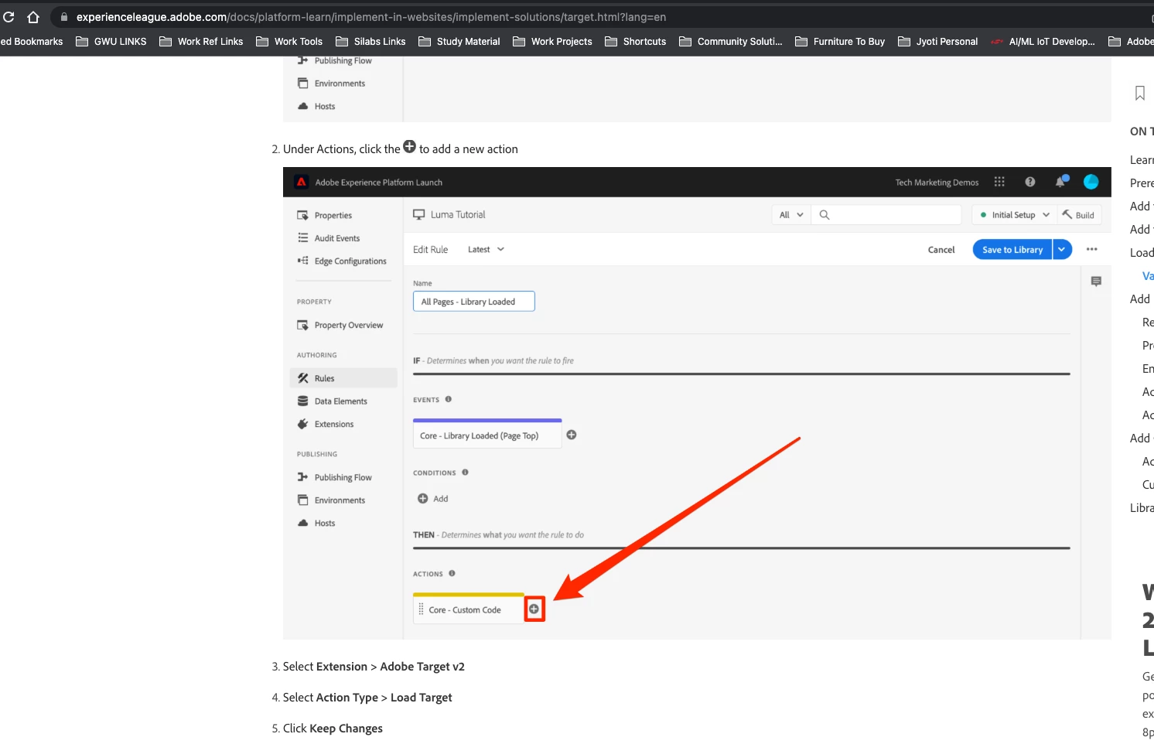Screen dimensions: 1154x744
Task: Click the Conditions info icon
Action: tap(465, 473)
